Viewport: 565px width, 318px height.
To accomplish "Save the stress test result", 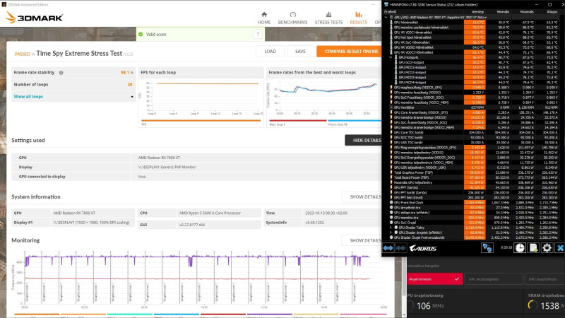I will point(300,51).
